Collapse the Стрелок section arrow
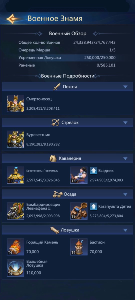The height and width of the screenshot is (300, 135). [x=125, y=122]
